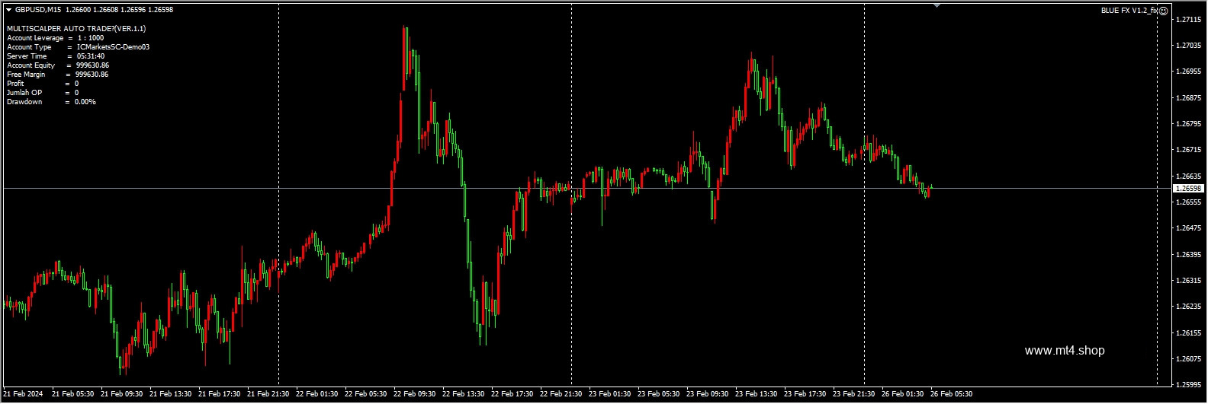Click price axis label 1.26155
Screen dimensions: 1208x404
tap(1190, 332)
